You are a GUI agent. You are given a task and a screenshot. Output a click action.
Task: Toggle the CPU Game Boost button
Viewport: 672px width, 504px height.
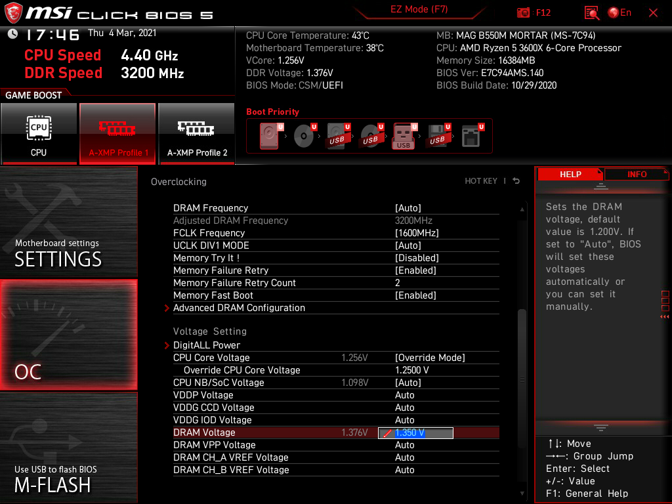(39, 134)
